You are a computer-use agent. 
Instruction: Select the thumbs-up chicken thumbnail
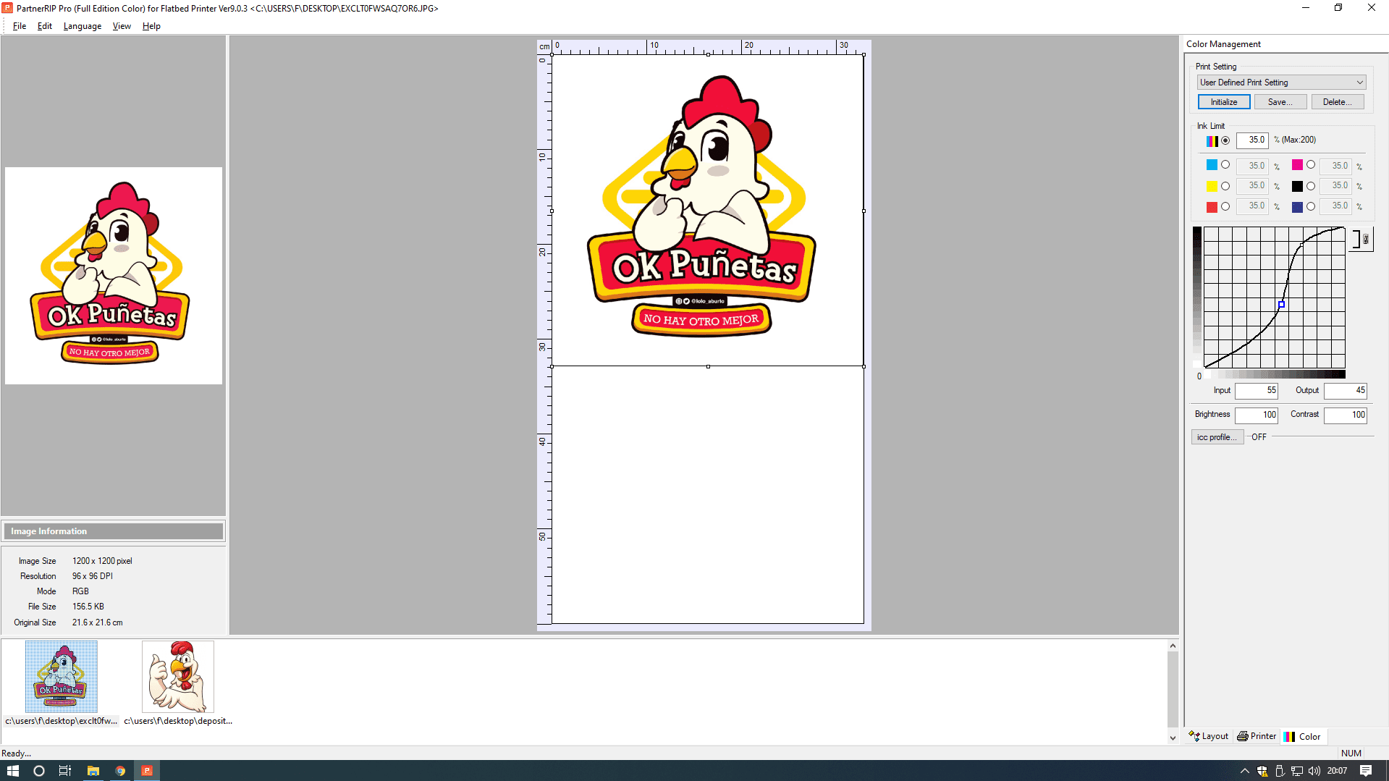(178, 677)
